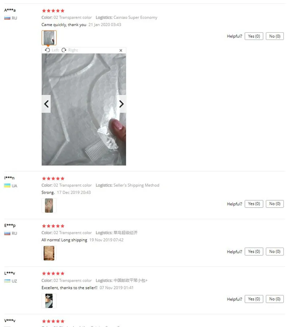Open L***v's review photo thumbnail

pyautogui.click(x=49, y=301)
